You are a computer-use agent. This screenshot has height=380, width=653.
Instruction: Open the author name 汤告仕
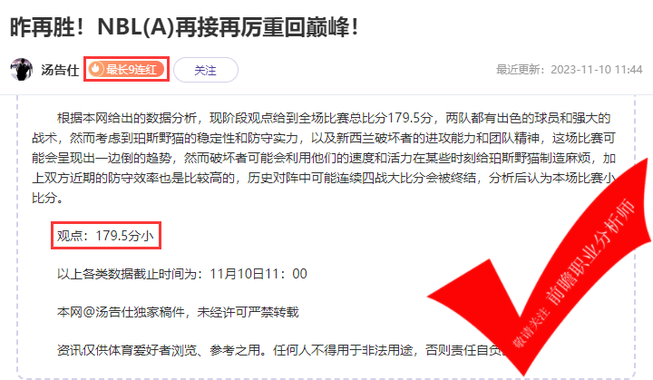[60, 70]
